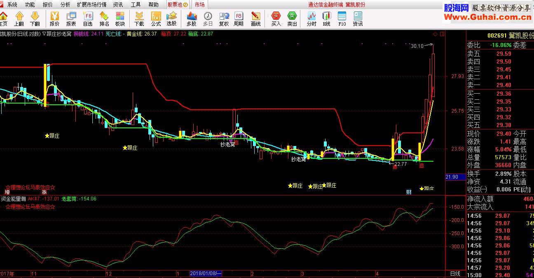Viewport: 534px width, 278px height.
Task: Click the 涨 marker near chart bottom
Action: pos(44,192)
